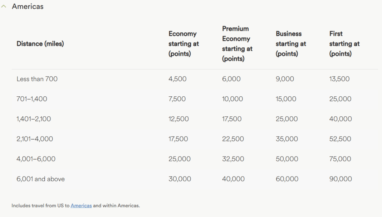Open the Americas link in the footnote

[x=81, y=206]
